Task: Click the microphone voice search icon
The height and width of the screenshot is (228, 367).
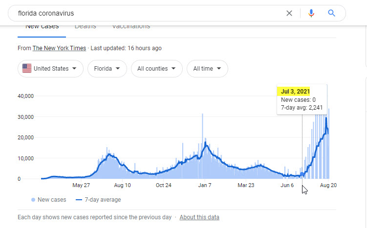Action: click(x=311, y=13)
